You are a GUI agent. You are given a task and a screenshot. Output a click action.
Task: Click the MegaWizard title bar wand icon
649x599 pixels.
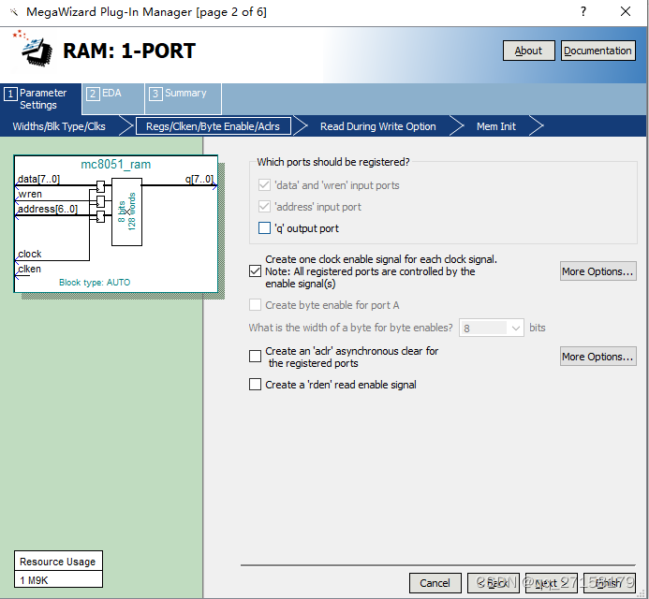[x=14, y=12]
